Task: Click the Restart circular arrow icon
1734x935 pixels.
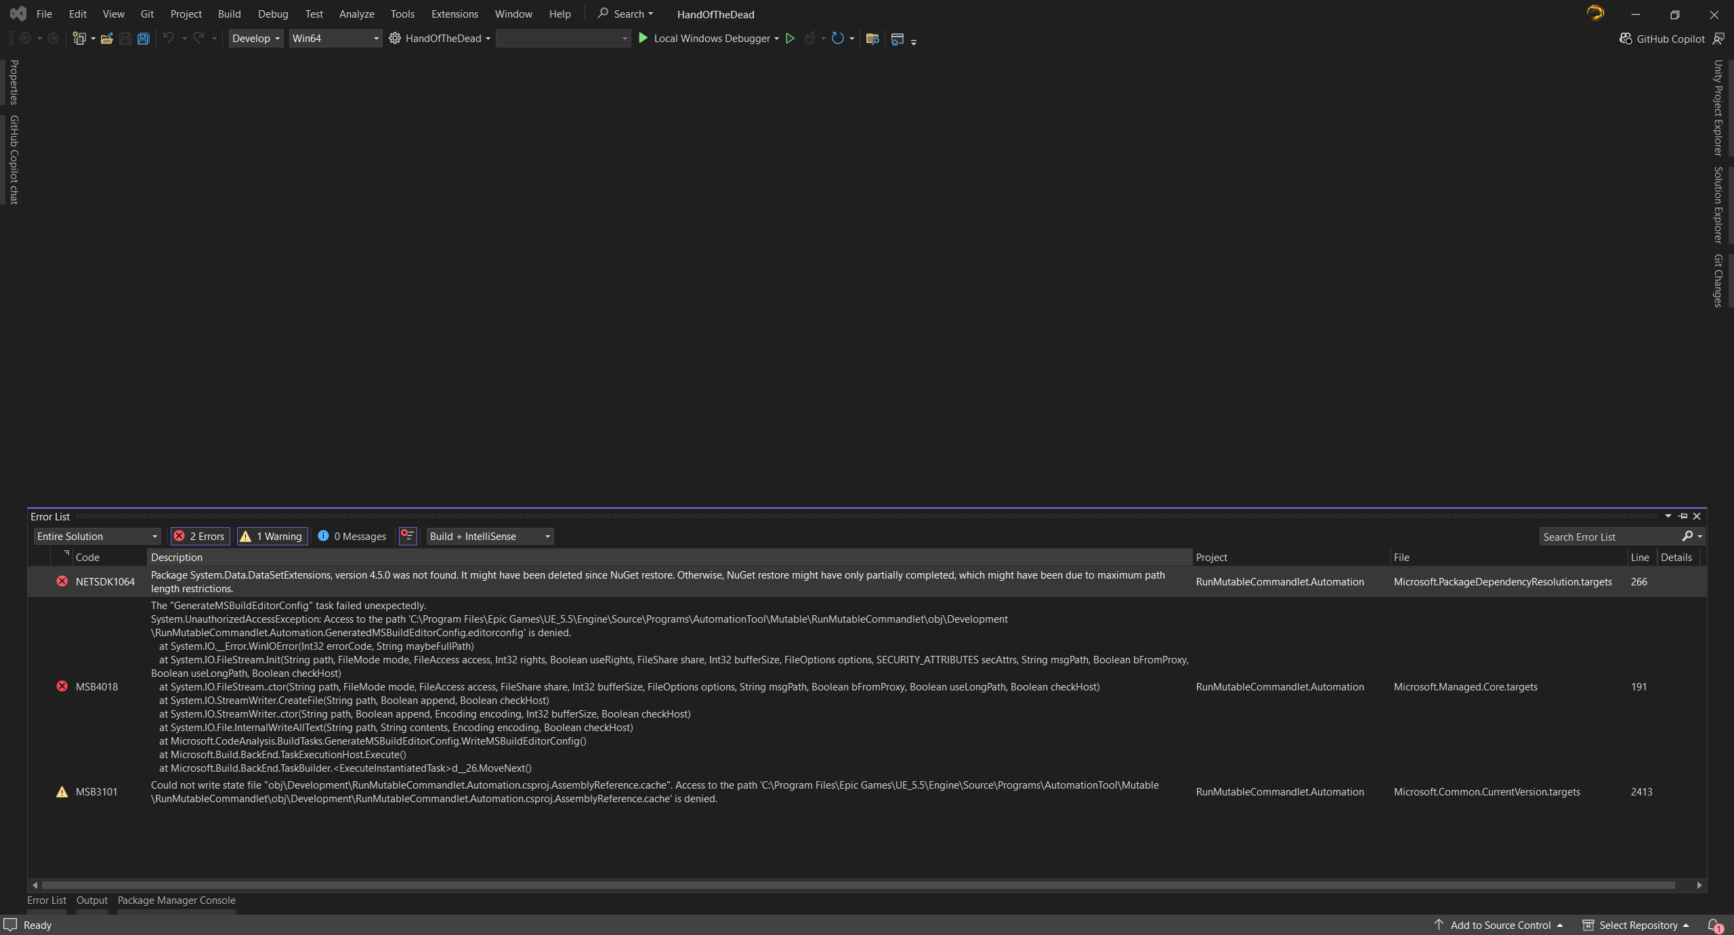Action: pos(838,39)
